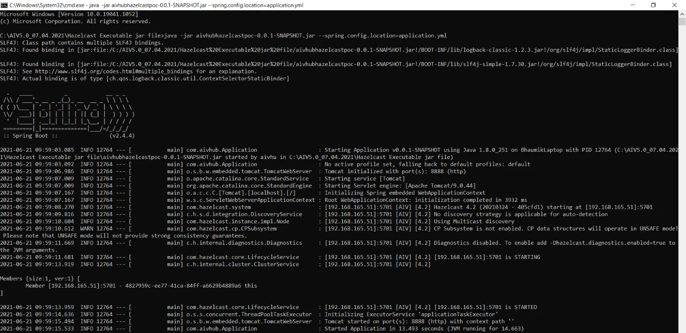Click the java -jar command after the prompt
This screenshot has width=686, height=333.
[306, 36]
